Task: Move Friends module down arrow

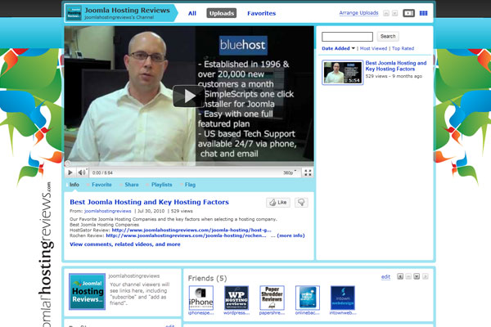Action: click(417, 276)
